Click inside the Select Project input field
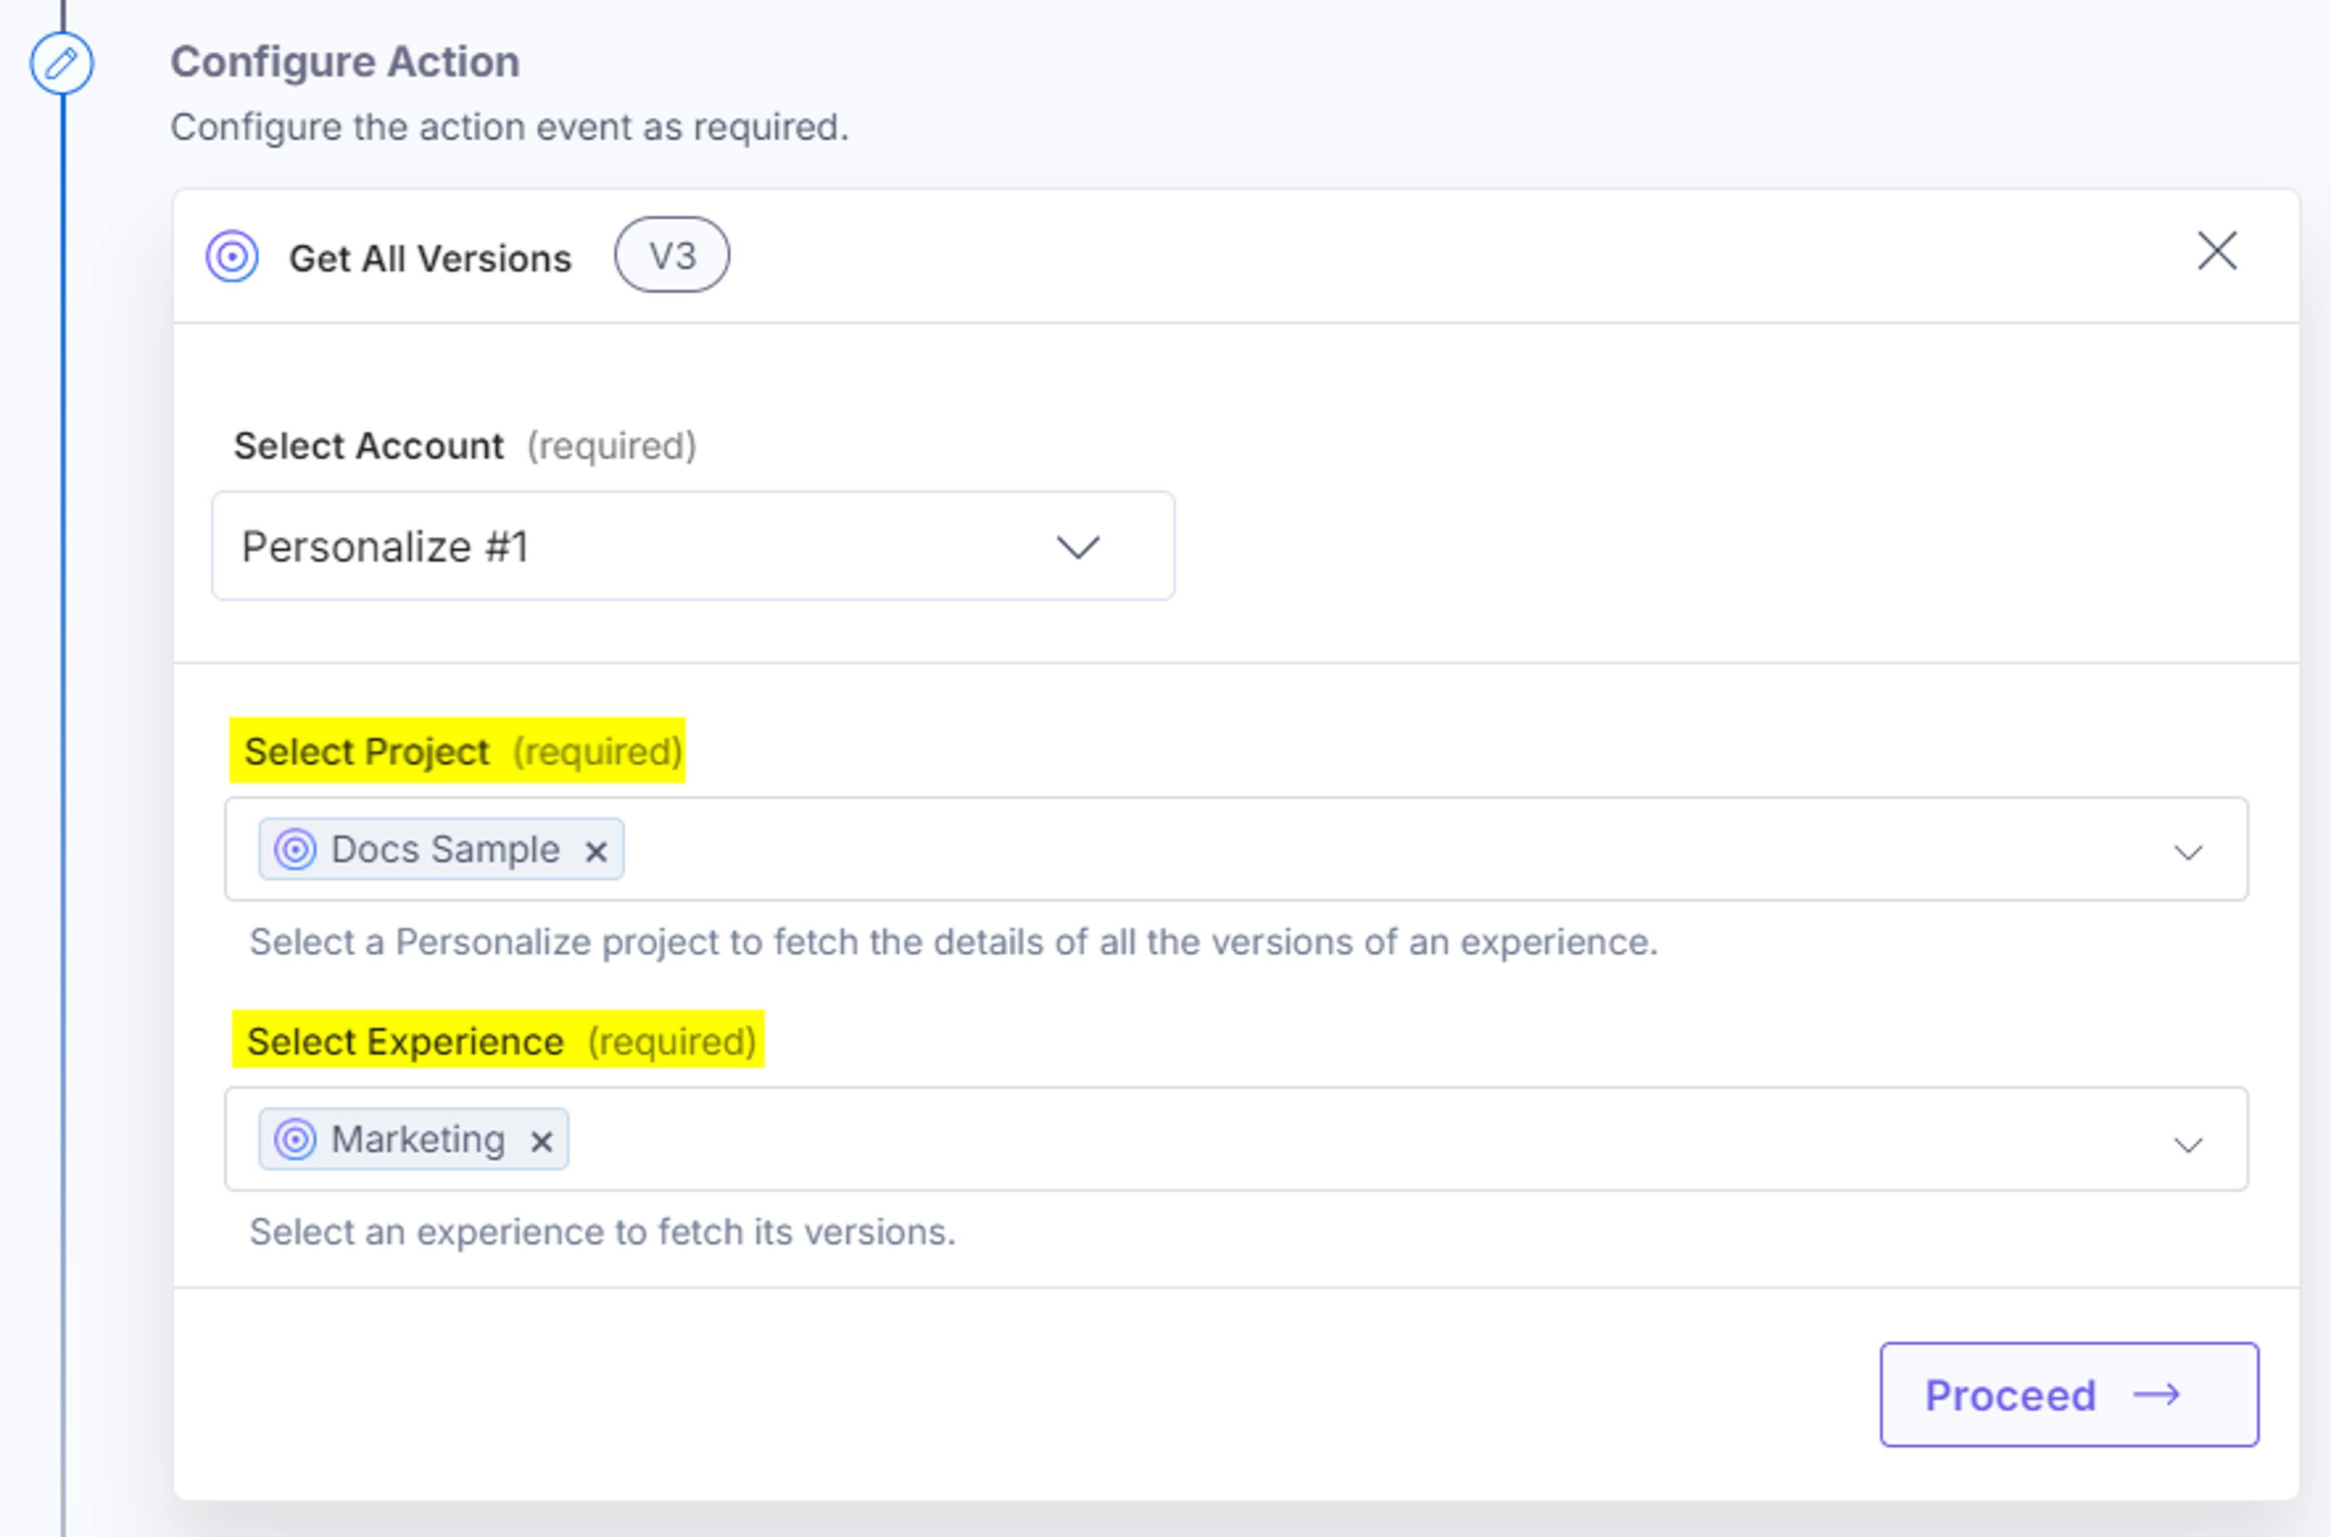This screenshot has height=1537, width=2331. tap(1236, 849)
